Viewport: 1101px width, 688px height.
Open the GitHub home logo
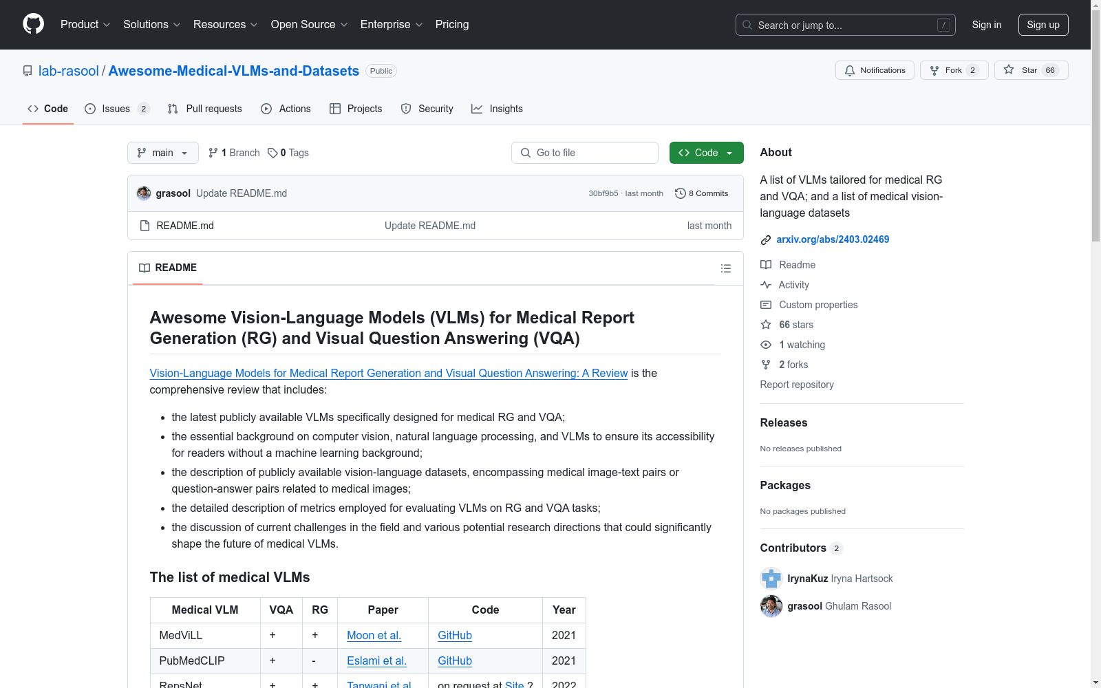point(33,24)
